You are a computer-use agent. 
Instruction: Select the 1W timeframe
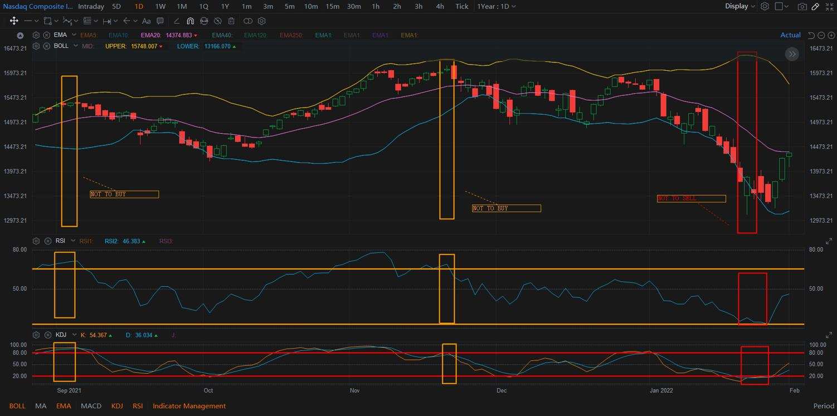point(160,6)
